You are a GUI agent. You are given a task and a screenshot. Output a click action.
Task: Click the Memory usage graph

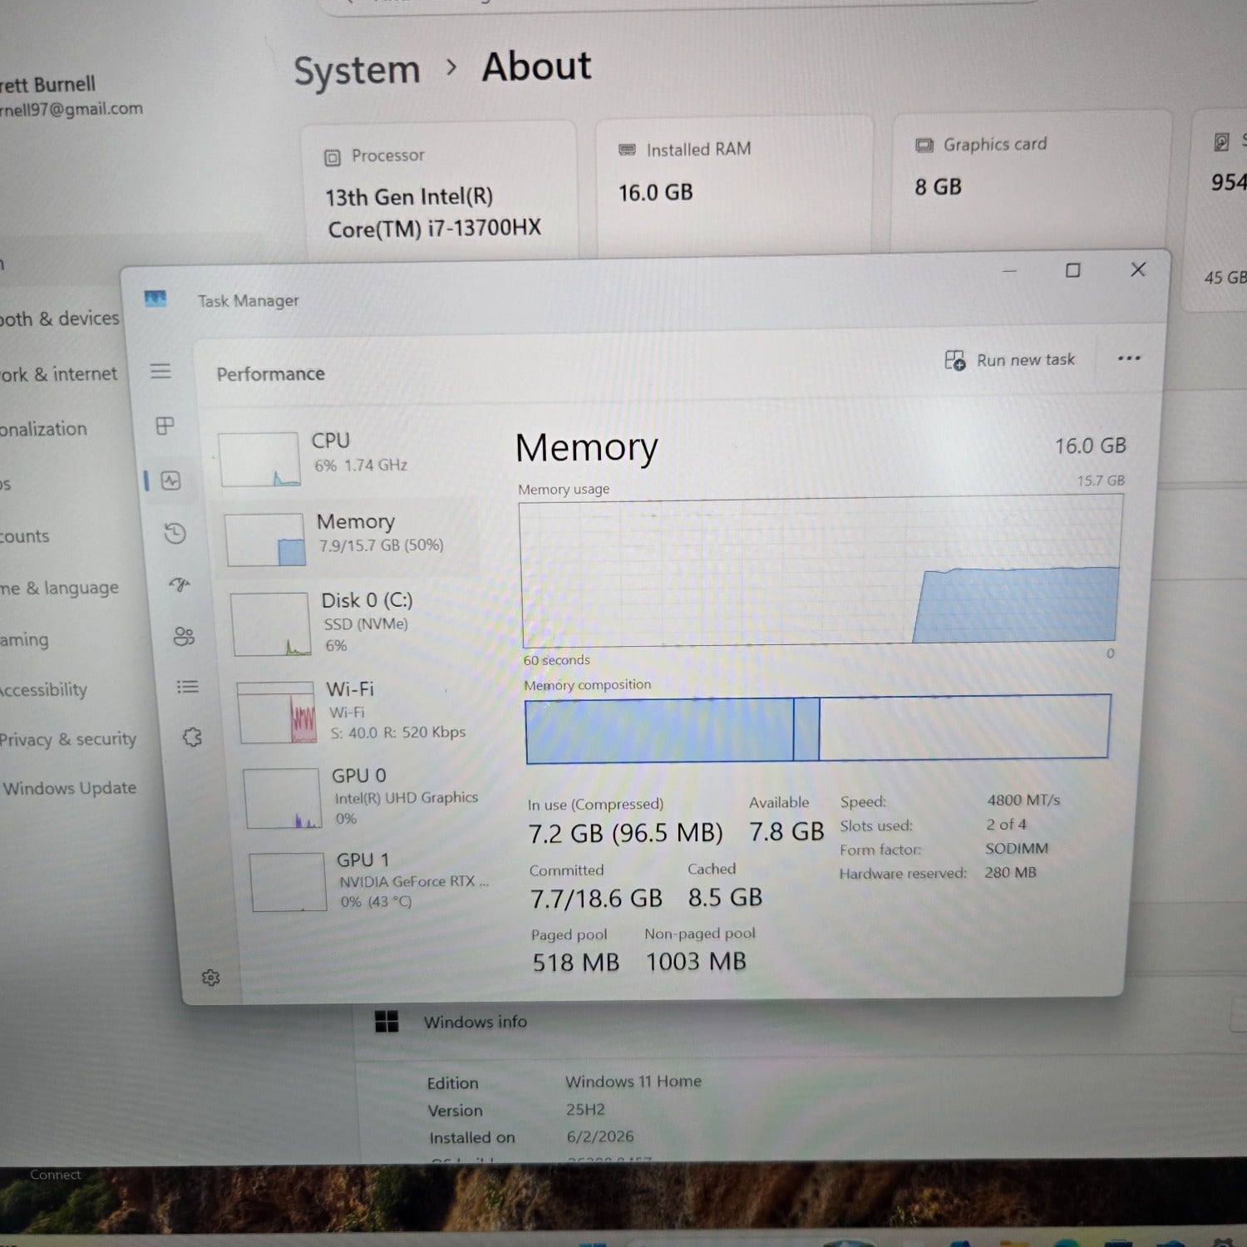click(x=821, y=570)
